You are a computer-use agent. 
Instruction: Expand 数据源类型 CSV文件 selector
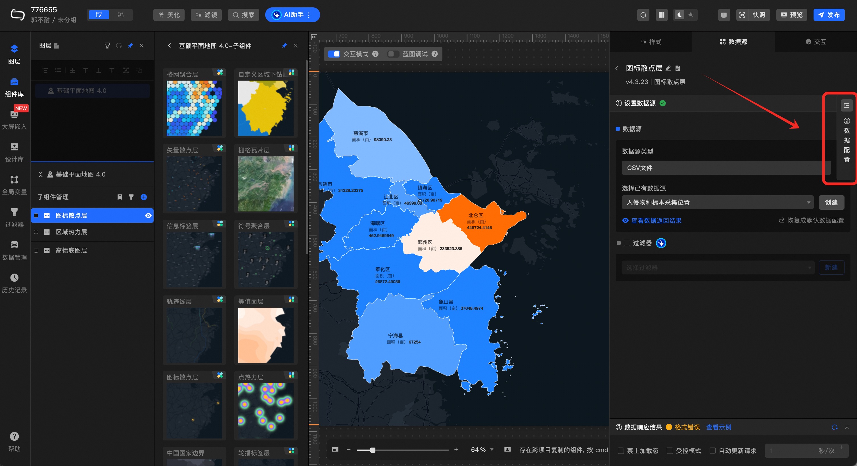click(x=725, y=168)
